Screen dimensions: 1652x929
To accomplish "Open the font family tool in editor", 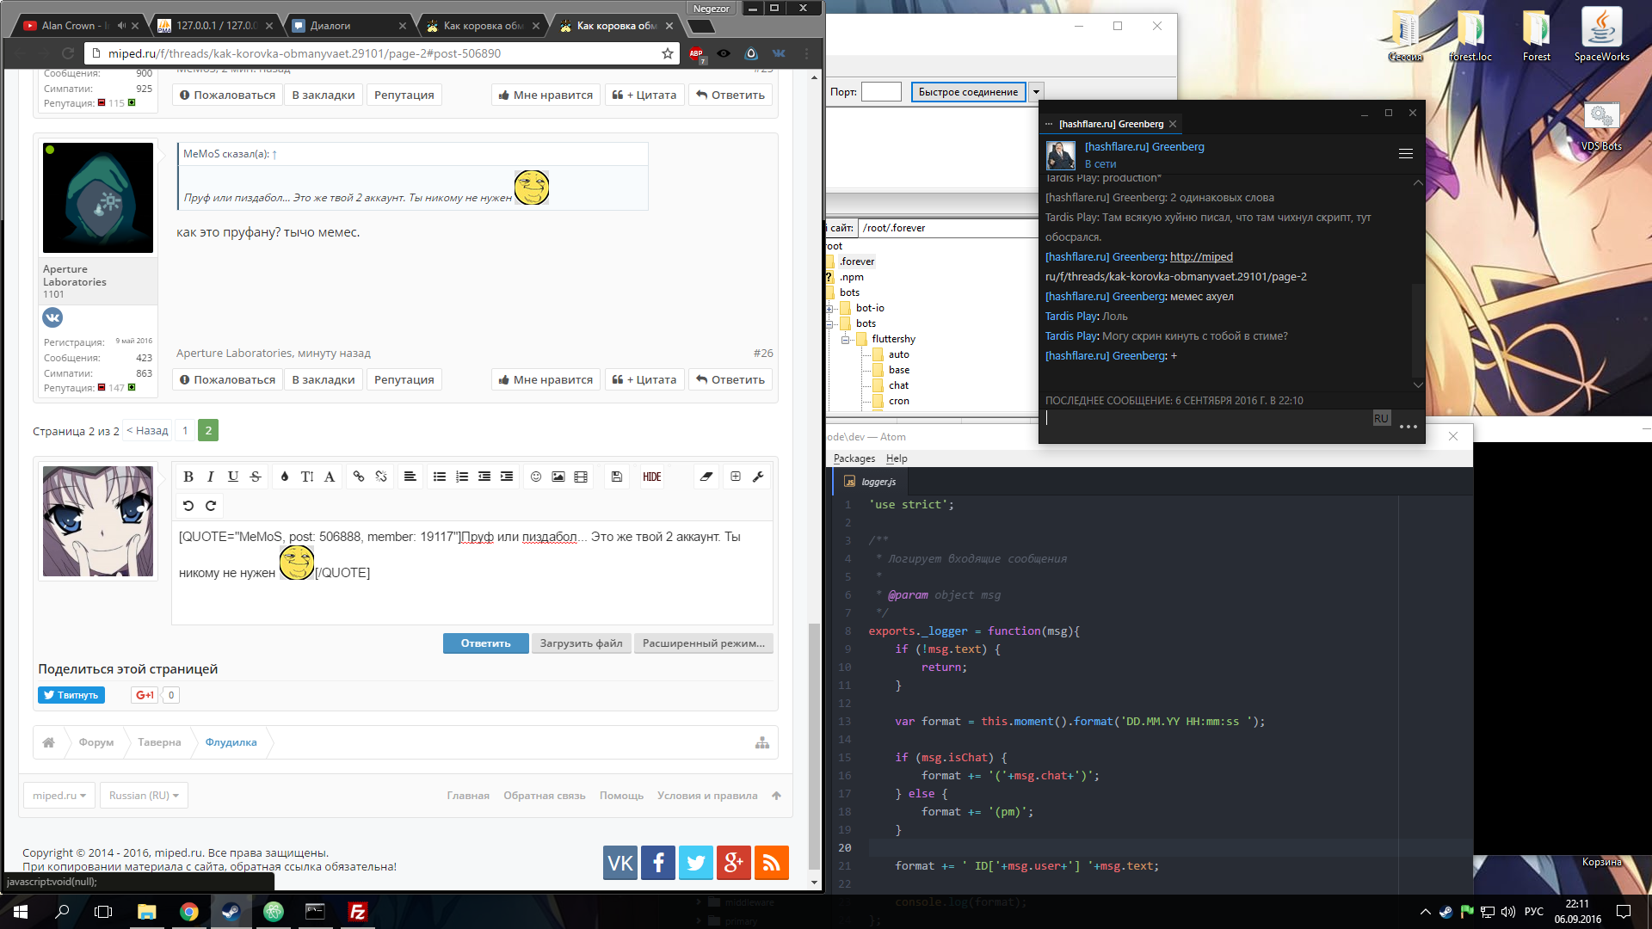I will click(330, 477).
